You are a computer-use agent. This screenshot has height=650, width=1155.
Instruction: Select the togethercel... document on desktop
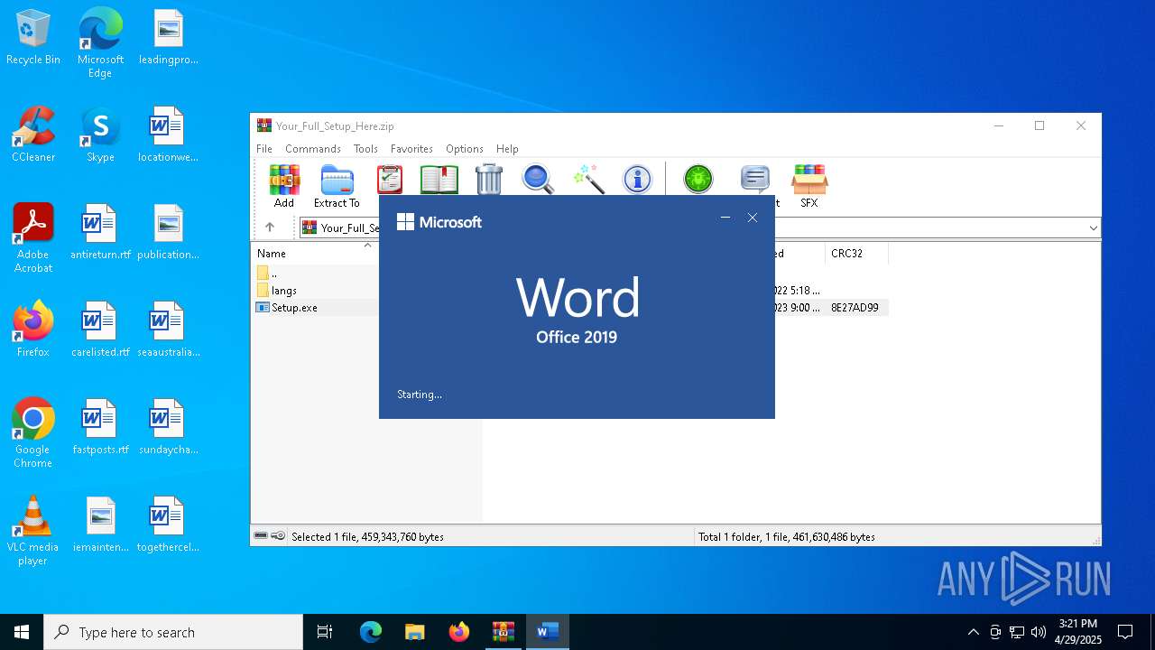pyautogui.click(x=168, y=525)
